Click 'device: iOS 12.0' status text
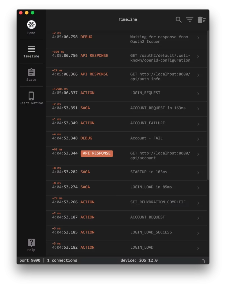Viewport: 226px width, 288px height. point(139,260)
